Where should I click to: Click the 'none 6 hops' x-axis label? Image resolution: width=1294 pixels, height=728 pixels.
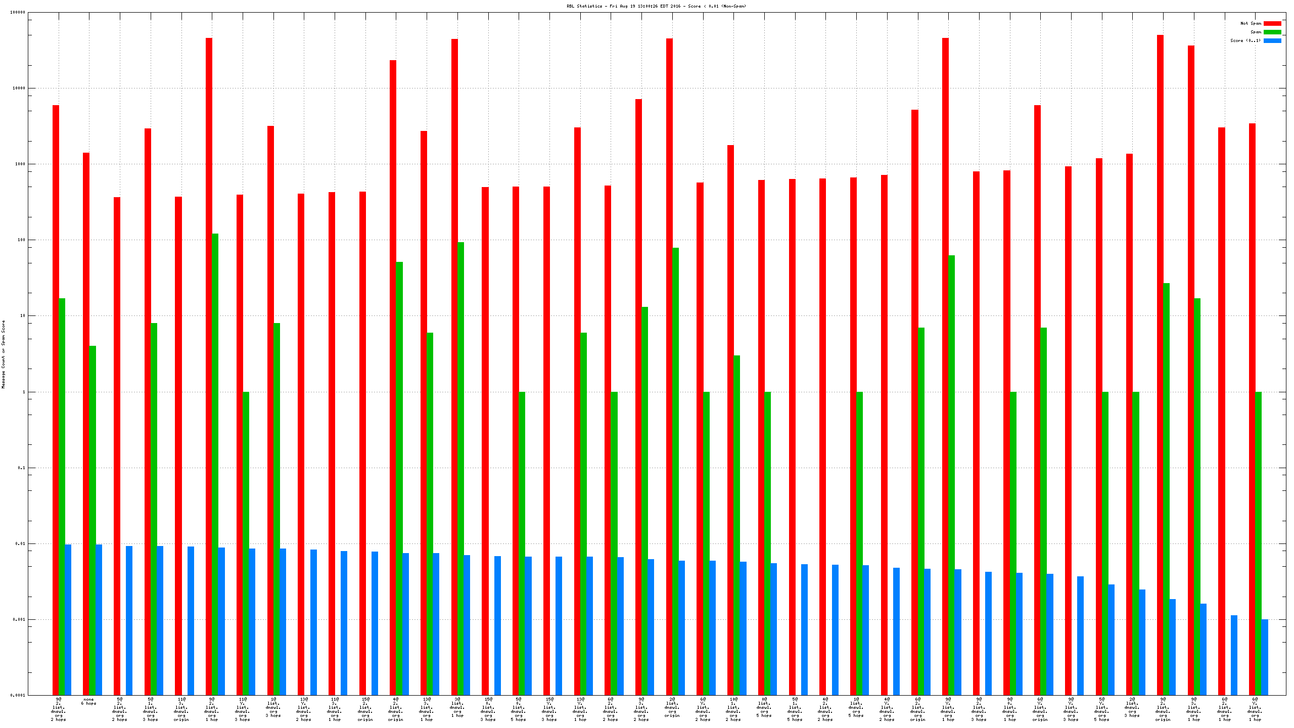point(88,701)
